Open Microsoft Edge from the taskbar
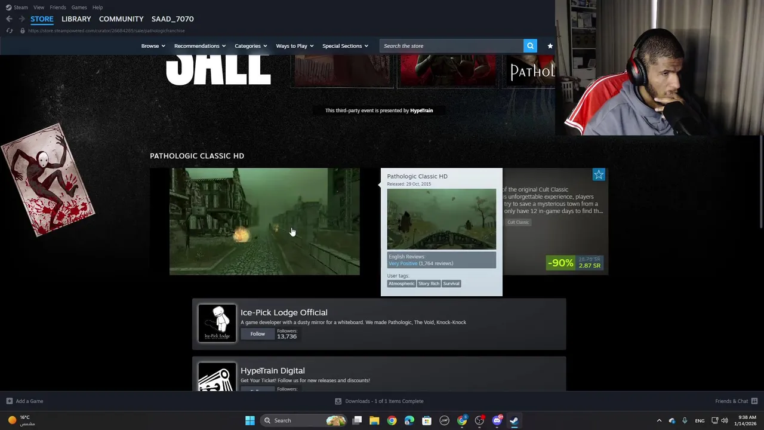Image resolution: width=764 pixels, height=430 pixels. (409, 420)
